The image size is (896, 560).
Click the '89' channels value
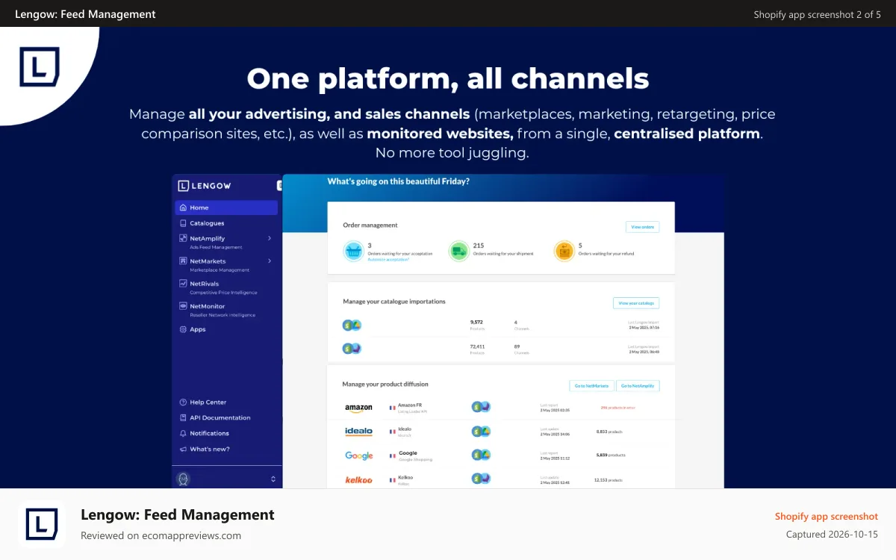point(517,346)
